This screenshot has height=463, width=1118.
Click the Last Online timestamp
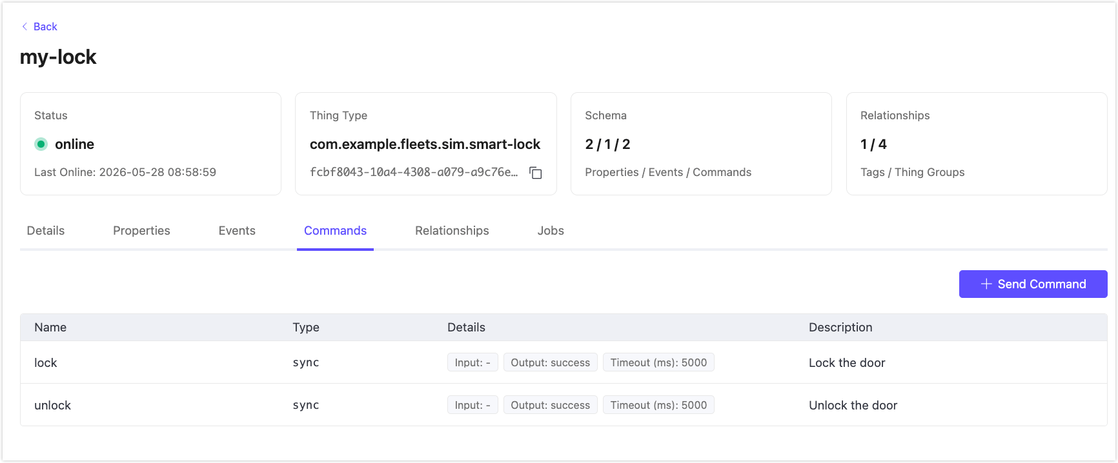pos(125,172)
